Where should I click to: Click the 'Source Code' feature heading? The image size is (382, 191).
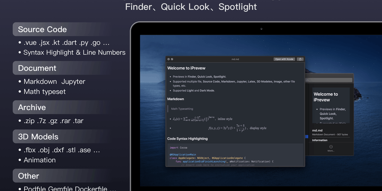coord(43,29)
